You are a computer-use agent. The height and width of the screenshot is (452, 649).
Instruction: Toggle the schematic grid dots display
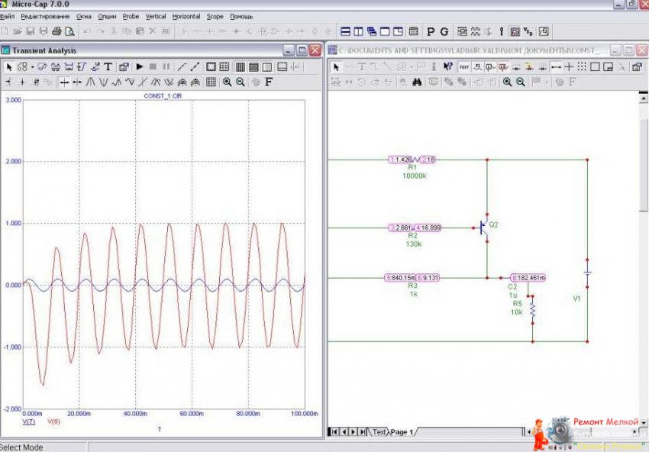[583, 67]
